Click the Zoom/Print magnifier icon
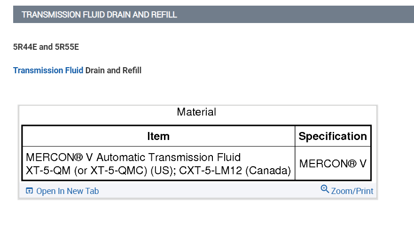This screenshot has height=248, width=414. coord(324,189)
